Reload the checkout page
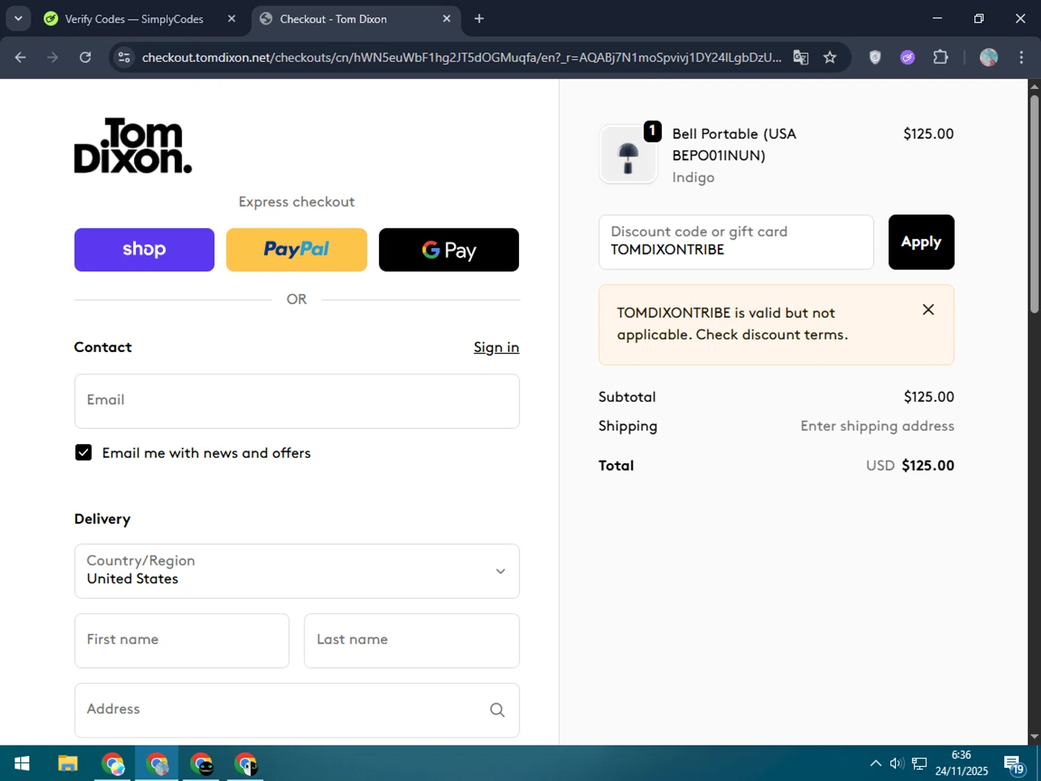The width and height of the screenshot is (1041, 781). [85, 58]
